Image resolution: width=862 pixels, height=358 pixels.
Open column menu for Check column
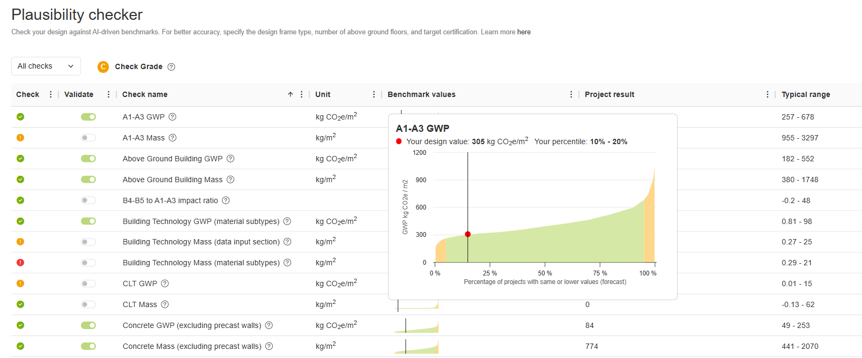tap(51, 94)
